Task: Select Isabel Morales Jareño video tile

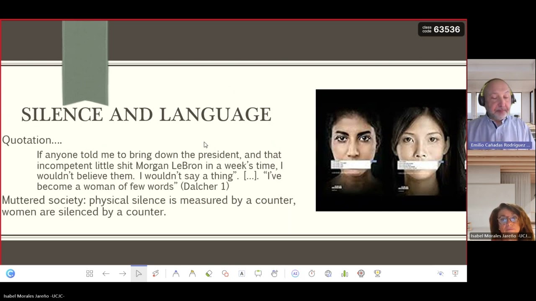Action: tap(501, 195)
